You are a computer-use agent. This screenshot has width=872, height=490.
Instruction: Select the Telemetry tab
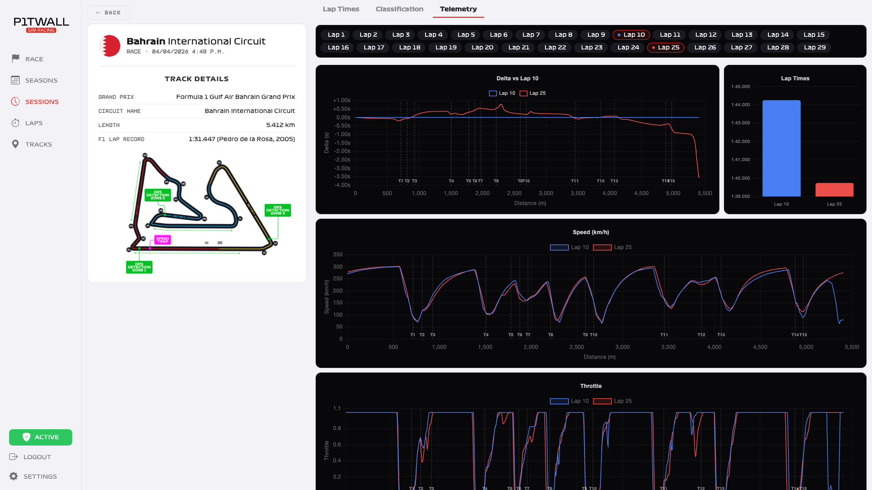458,9
